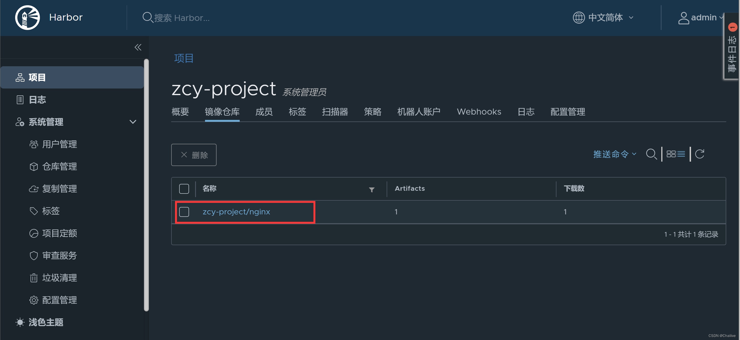Click the Harbor lighthouse logo
The image size is (740, 340).
pyautogui.click(x=27, y=18)
